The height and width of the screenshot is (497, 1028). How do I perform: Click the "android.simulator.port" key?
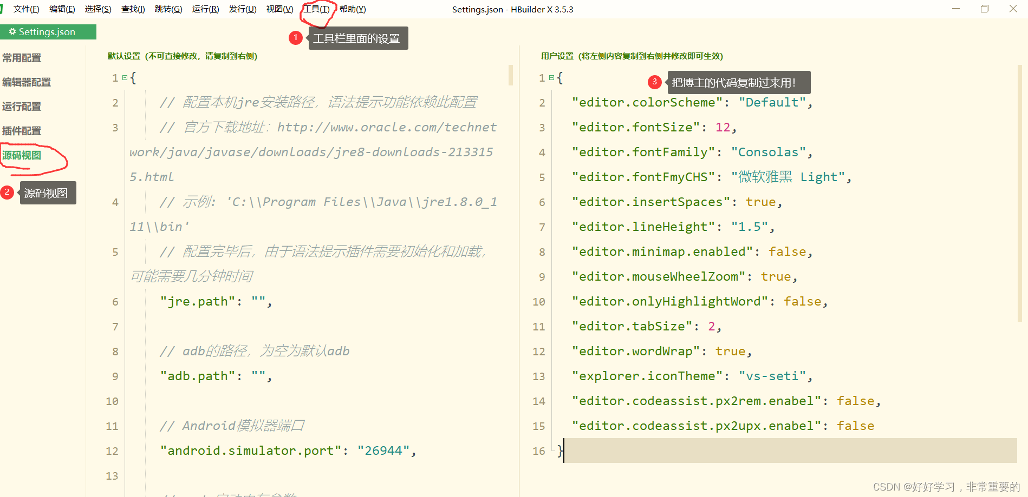pos(251,451)
